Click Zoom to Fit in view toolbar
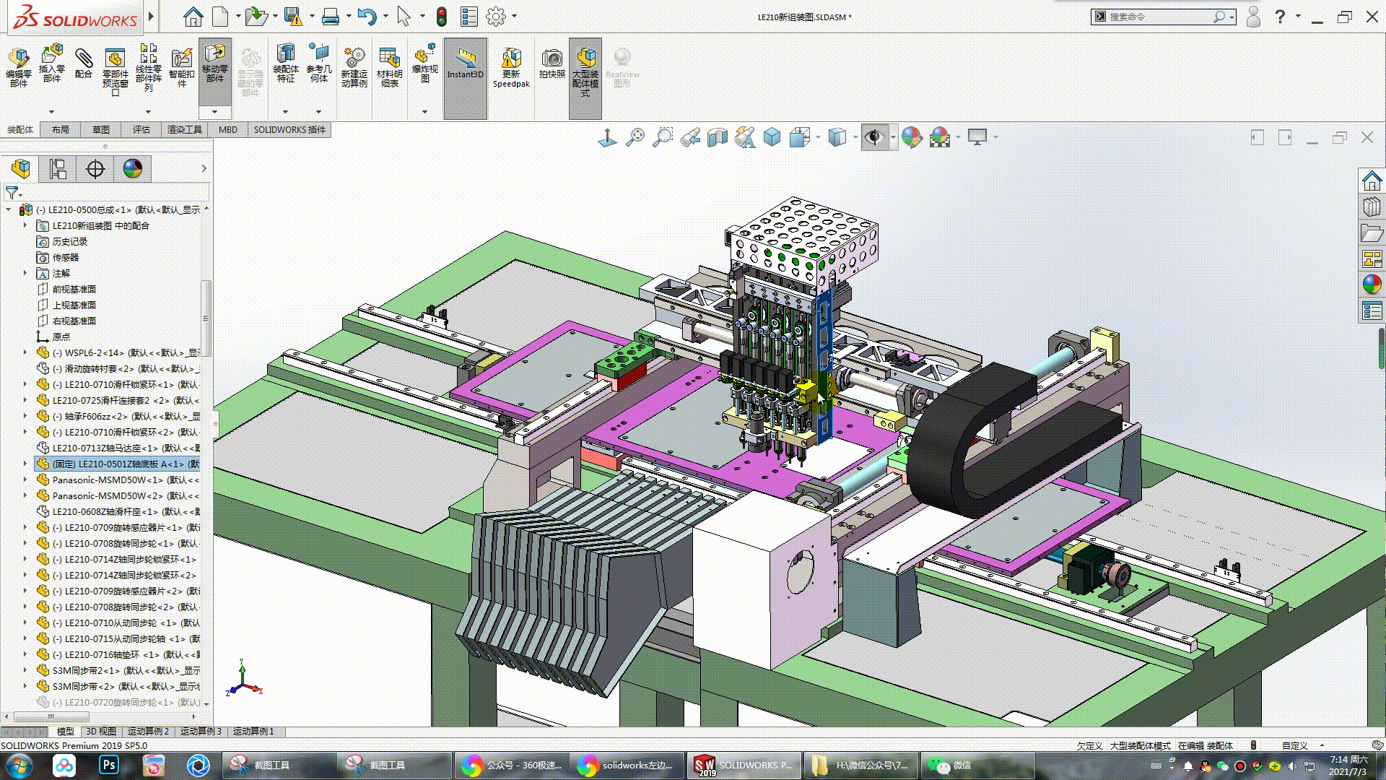The width and height of the screenshot is (1386, 780). 635,136
